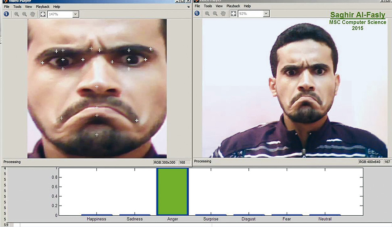Viewport: 392px width, 227px height.
Task: Open View menu in left video player
Action: 29,7
